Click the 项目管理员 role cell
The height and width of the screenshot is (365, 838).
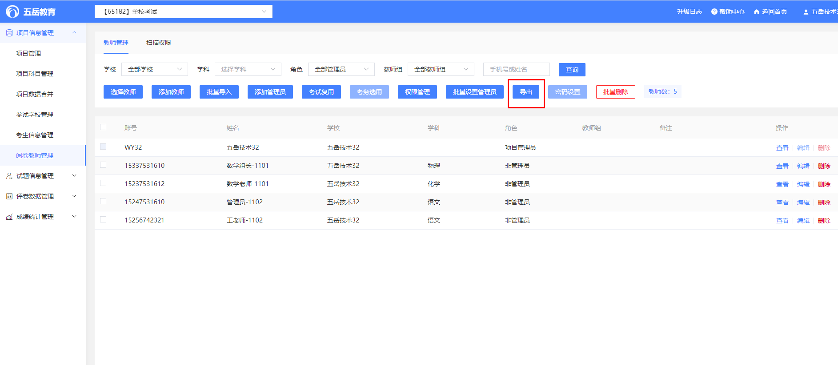pyautogui.click(x=521, y=147)
